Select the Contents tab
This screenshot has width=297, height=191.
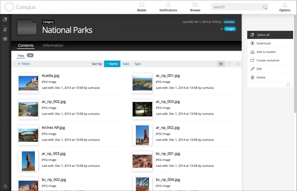(x=26, y=46)
